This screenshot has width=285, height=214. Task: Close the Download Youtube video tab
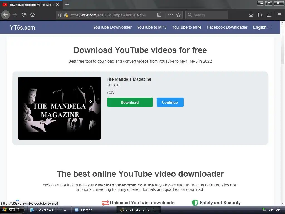(58, 5)
